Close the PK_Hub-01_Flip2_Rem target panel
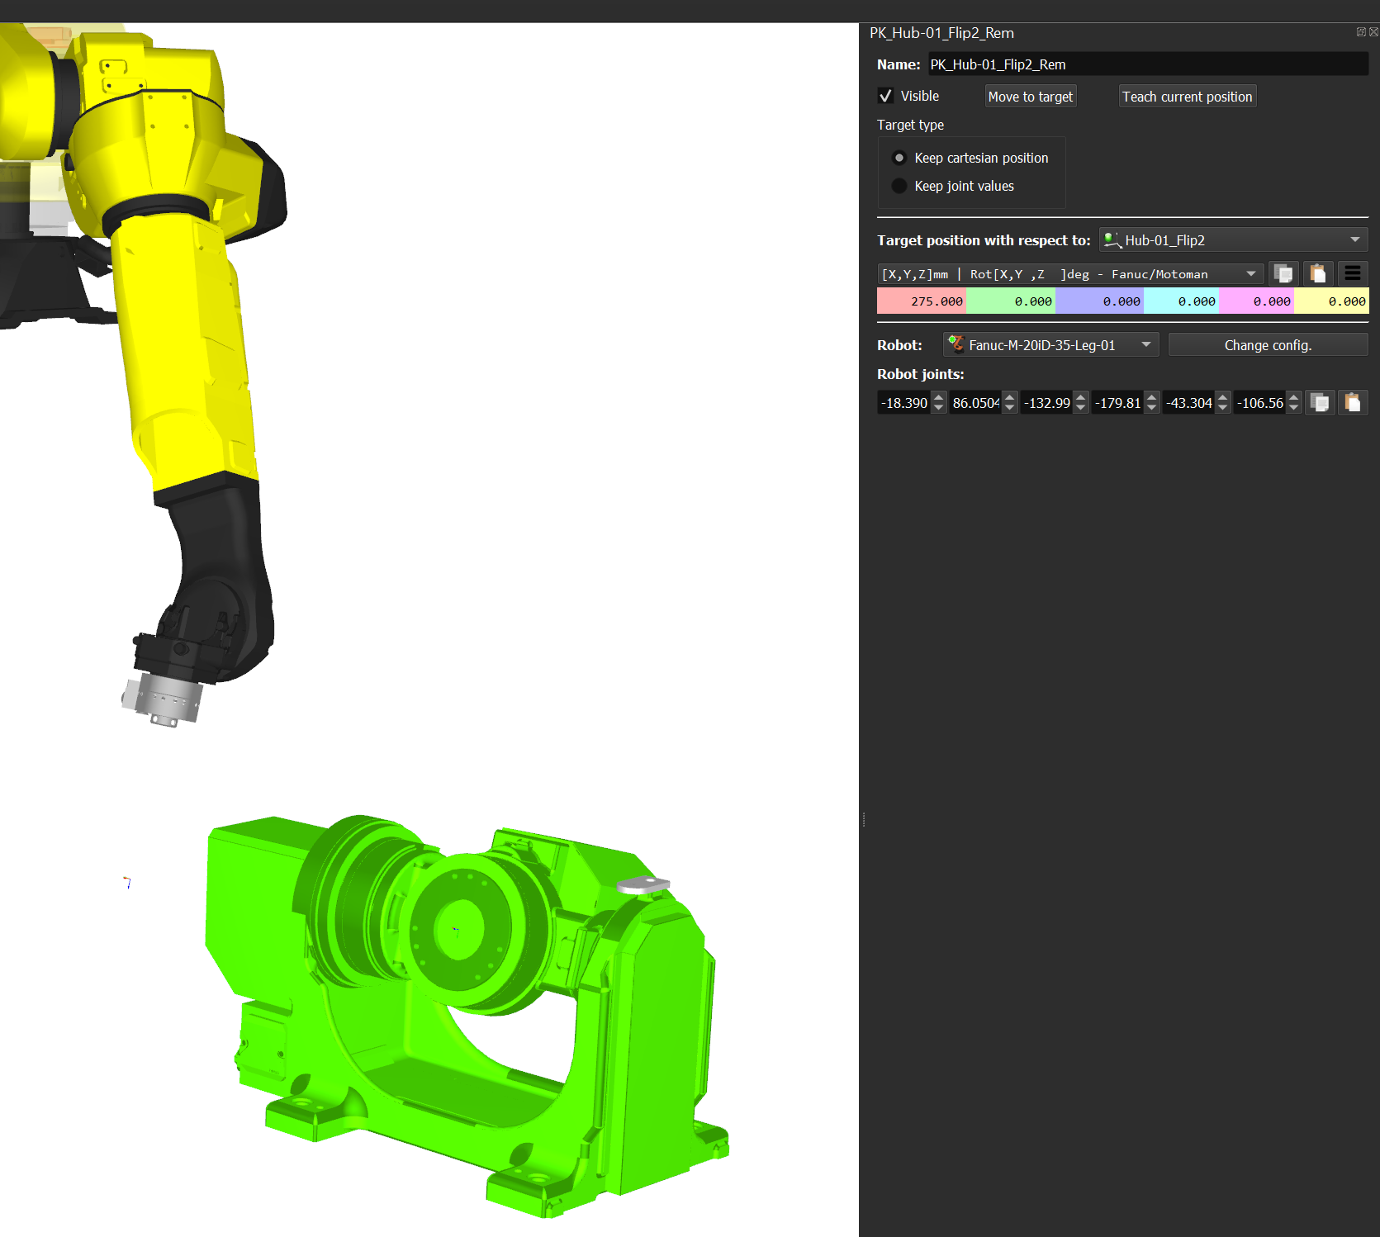The width and height of the screenshot is (1380, 1237). pyautogui.click(x=1373, y=32)
